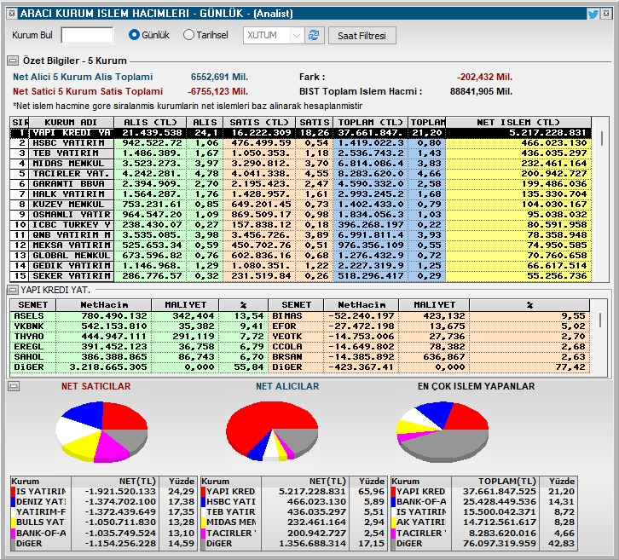Sort by KURUM ADI column header
Image resolution: width=619 pixels, height=560 pixels.
(71, 123)
